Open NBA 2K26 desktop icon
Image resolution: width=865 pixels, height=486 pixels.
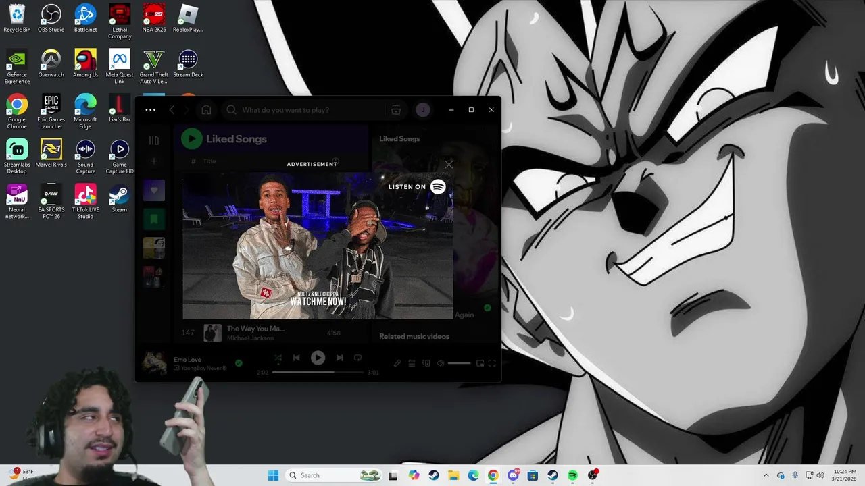(x=154, y=18)
